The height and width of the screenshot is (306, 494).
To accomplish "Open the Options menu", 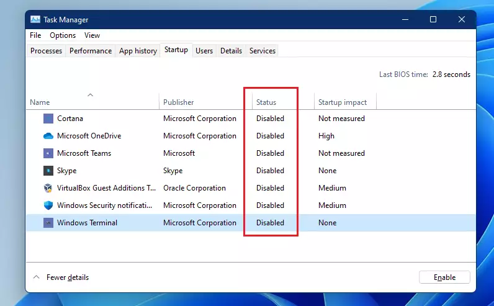I will coord(63,35).
